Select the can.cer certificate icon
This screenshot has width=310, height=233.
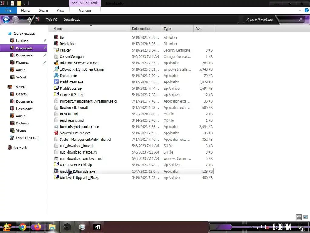56,50
